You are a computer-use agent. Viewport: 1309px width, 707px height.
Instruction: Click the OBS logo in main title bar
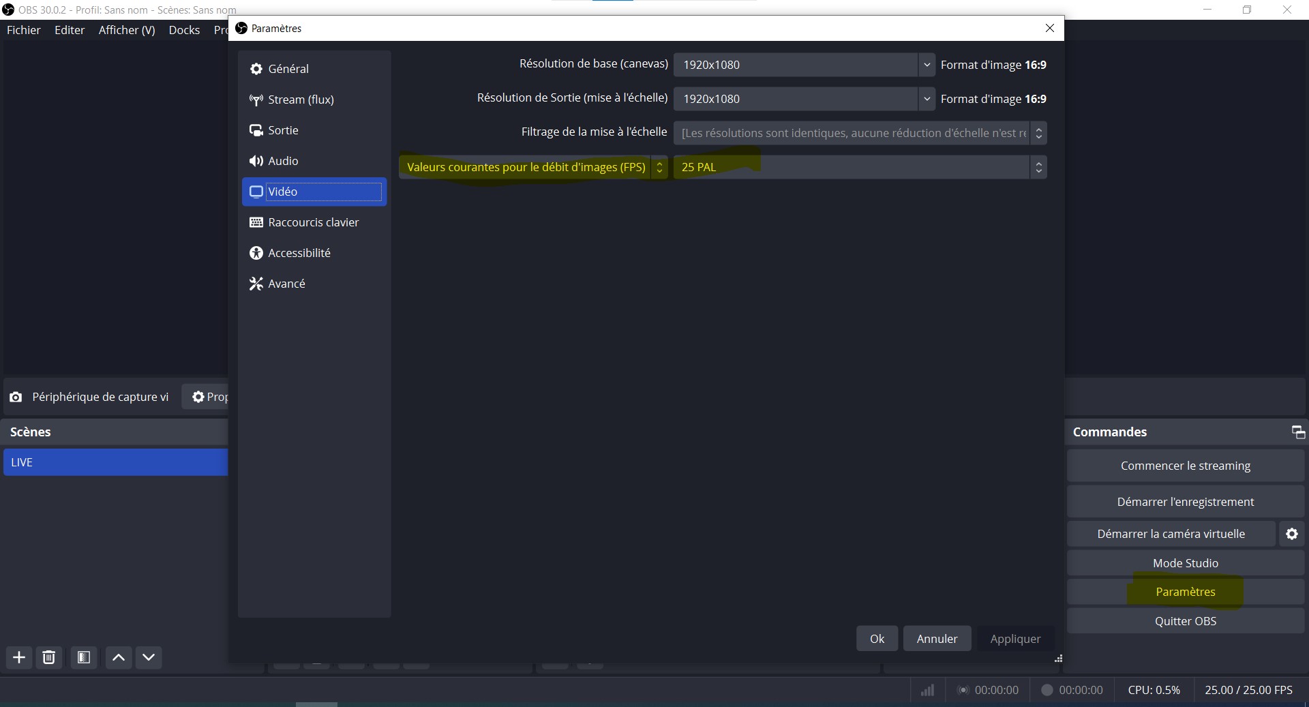(x=8, y=10)
